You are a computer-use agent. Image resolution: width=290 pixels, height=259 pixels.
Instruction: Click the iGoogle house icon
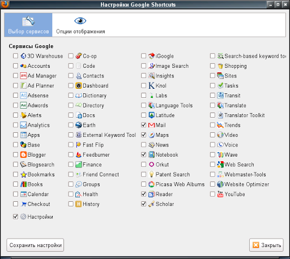[x=151, y=56]
